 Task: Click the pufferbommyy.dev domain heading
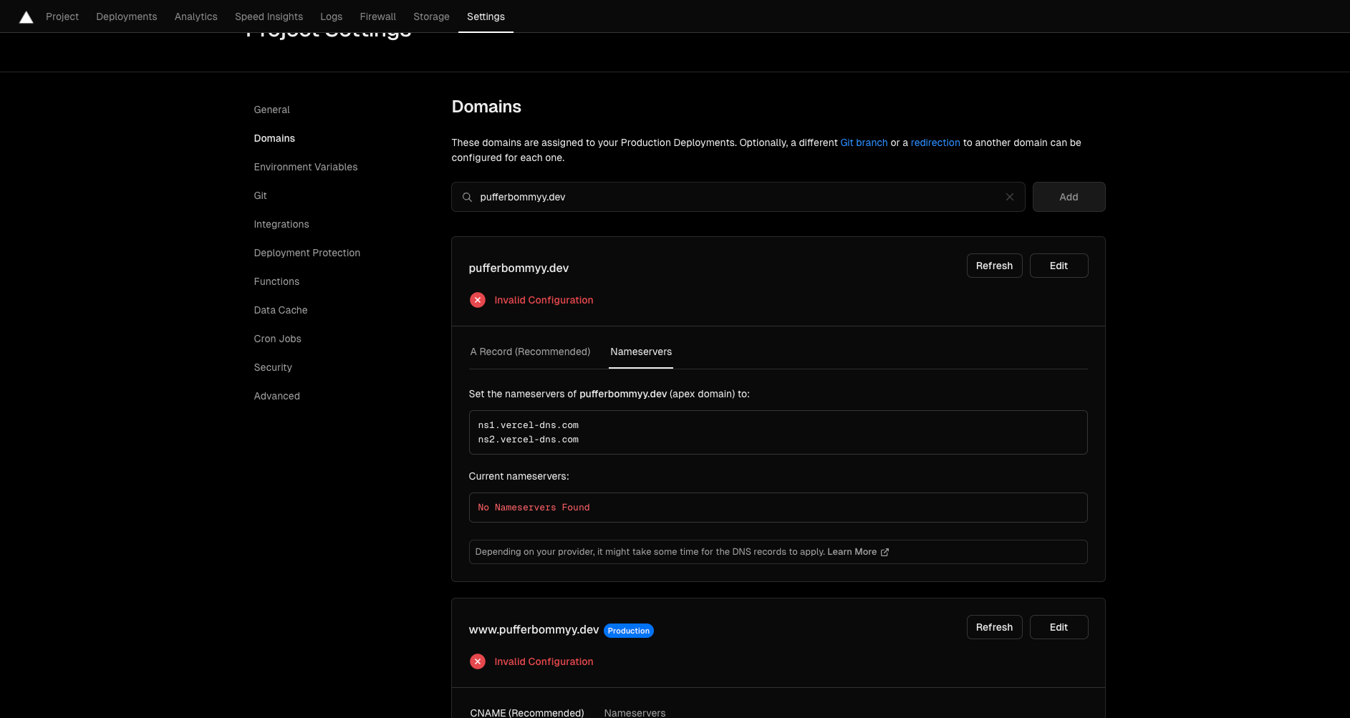(519, 268)
